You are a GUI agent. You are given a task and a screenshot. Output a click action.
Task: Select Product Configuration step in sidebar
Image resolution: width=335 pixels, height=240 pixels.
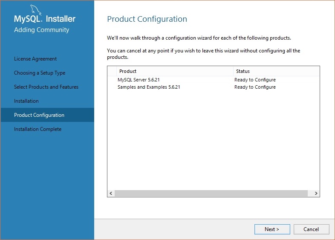pos(47,115)
